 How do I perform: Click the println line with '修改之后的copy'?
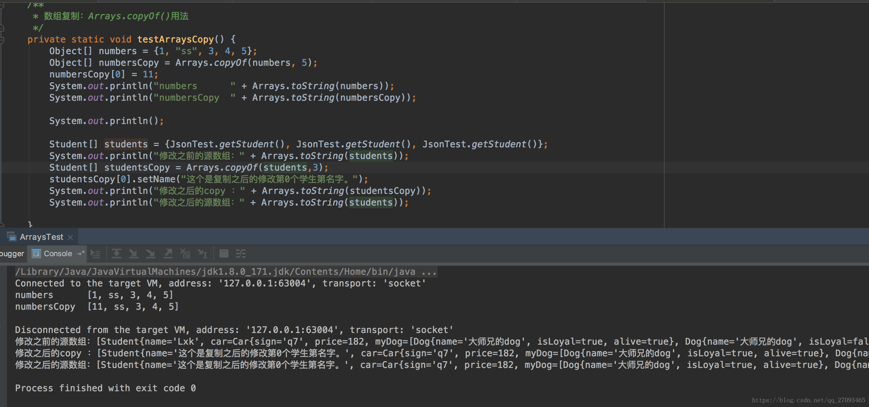(x=240, y=191)
